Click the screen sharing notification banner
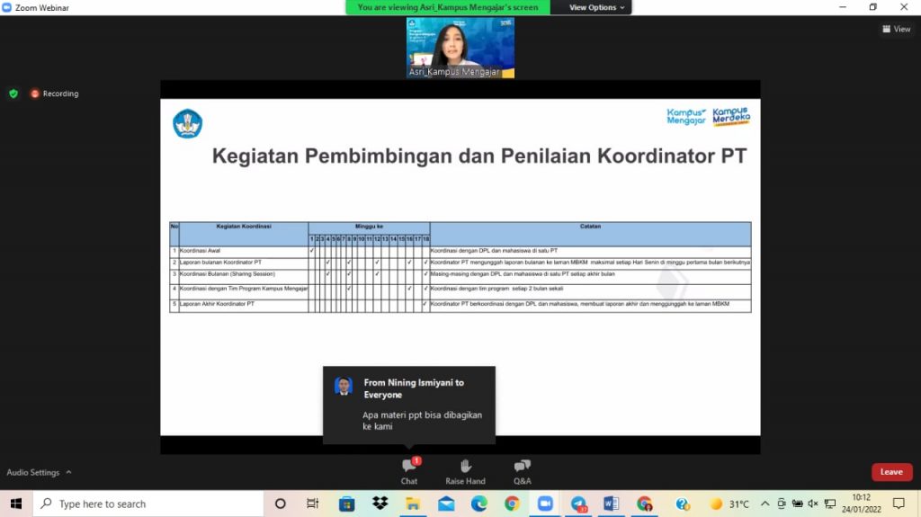The image size is (921, 517). point(447,7)
